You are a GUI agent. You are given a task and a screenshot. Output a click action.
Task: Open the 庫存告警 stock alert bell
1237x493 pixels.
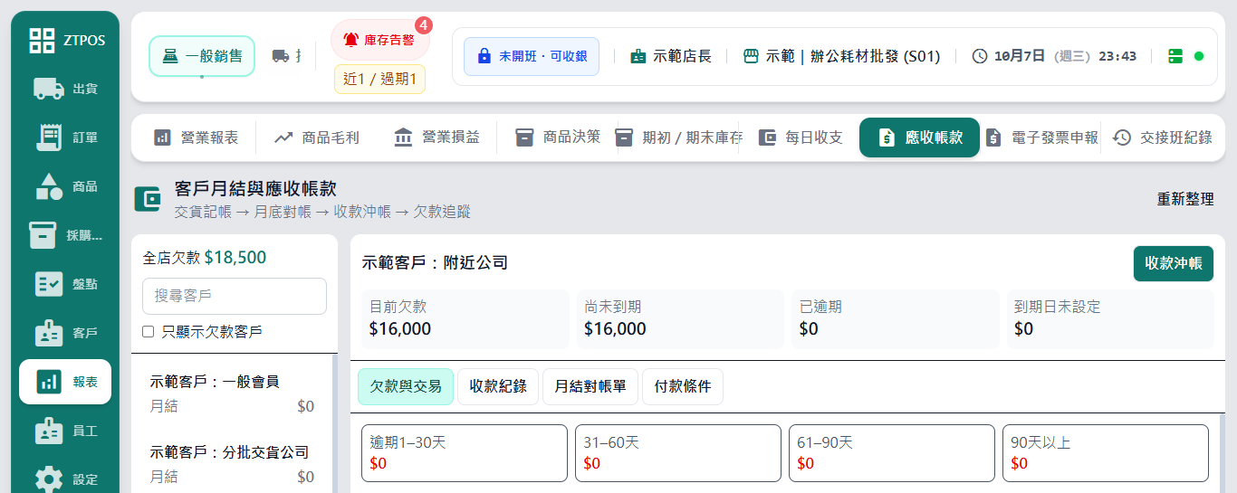pos(379,40)
